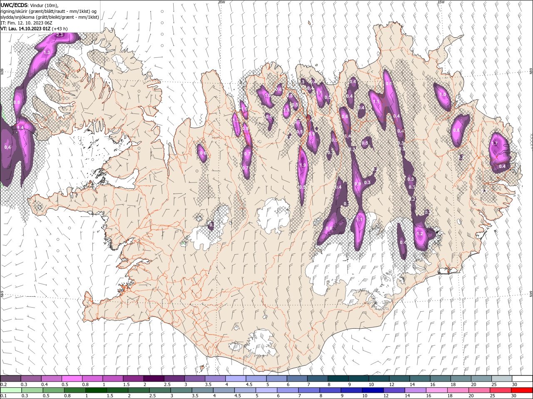Pick dark purple swatch between 2 and 2.5, upper legend
Screen dimensions: 533x399
(153, 379)
